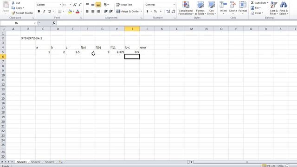Center text horizontally in cell
Image resolution: width=297 pixels, height=167 pixels.
(x=93, y=11)
